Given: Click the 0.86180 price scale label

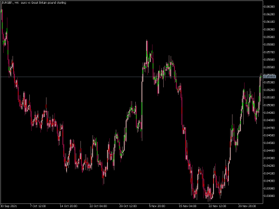Looking at the screenshot, I should point(269,22).
